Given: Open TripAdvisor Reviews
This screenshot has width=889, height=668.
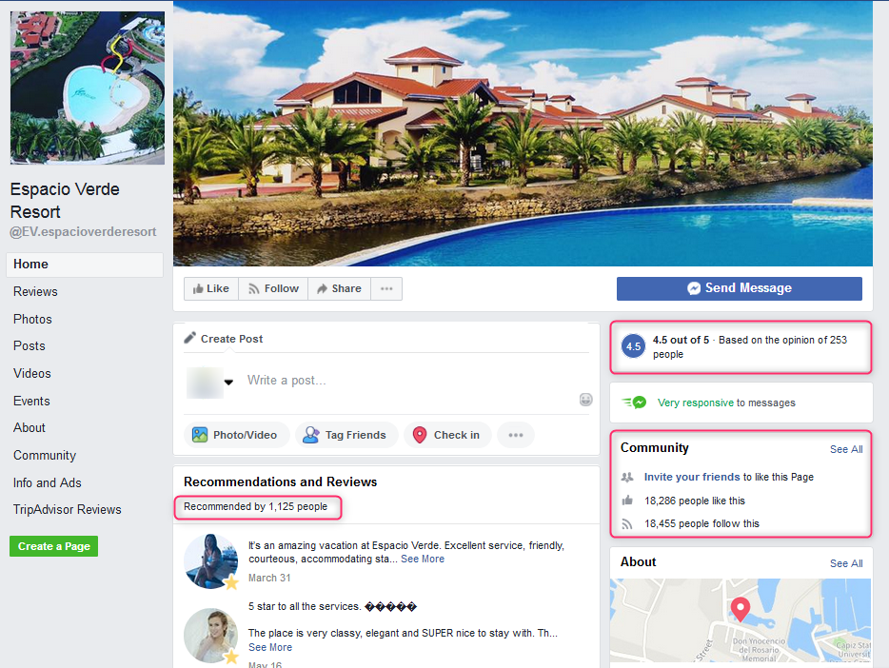Looking at the screenshot, I should (67, 509).
